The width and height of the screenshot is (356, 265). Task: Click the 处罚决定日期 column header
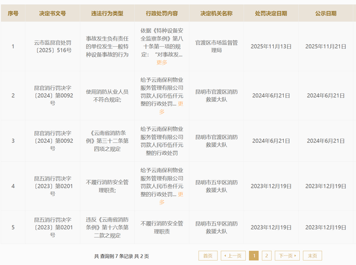[271, 13]
